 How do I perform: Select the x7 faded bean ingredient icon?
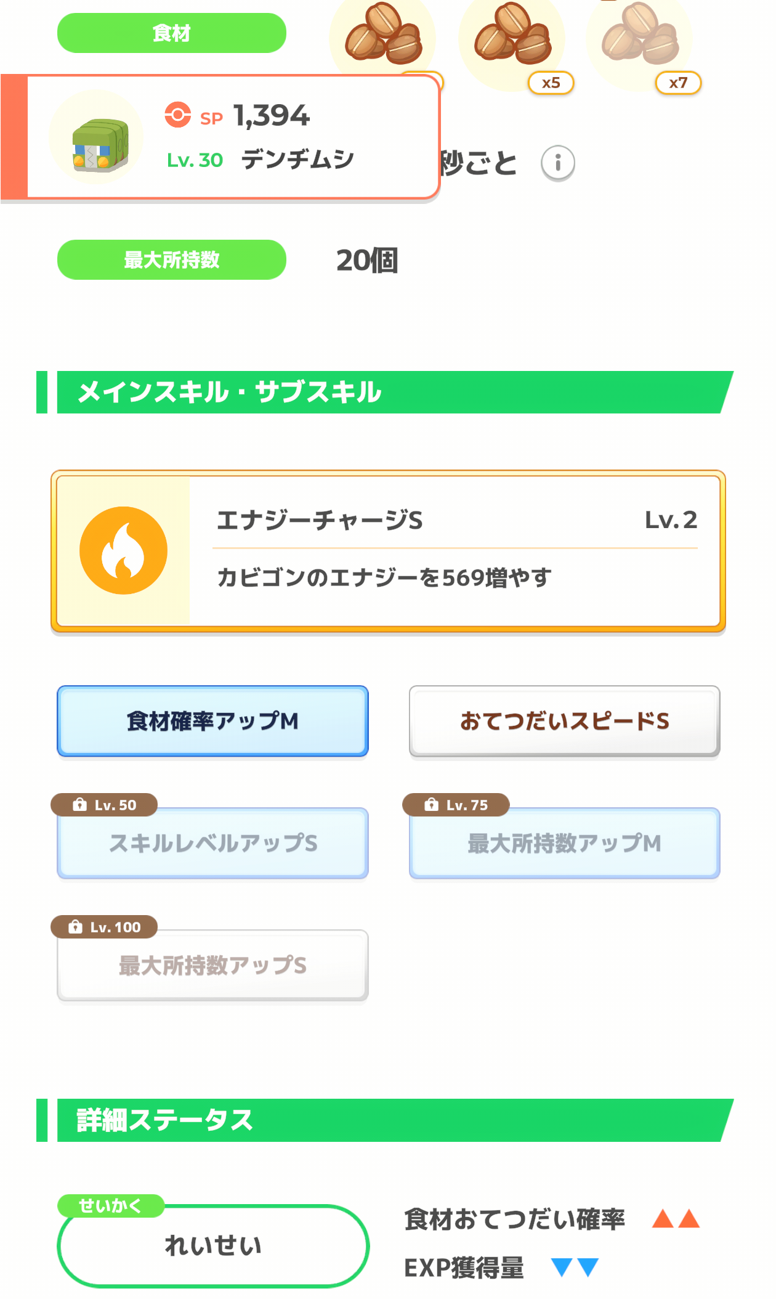tap(639, 38)
